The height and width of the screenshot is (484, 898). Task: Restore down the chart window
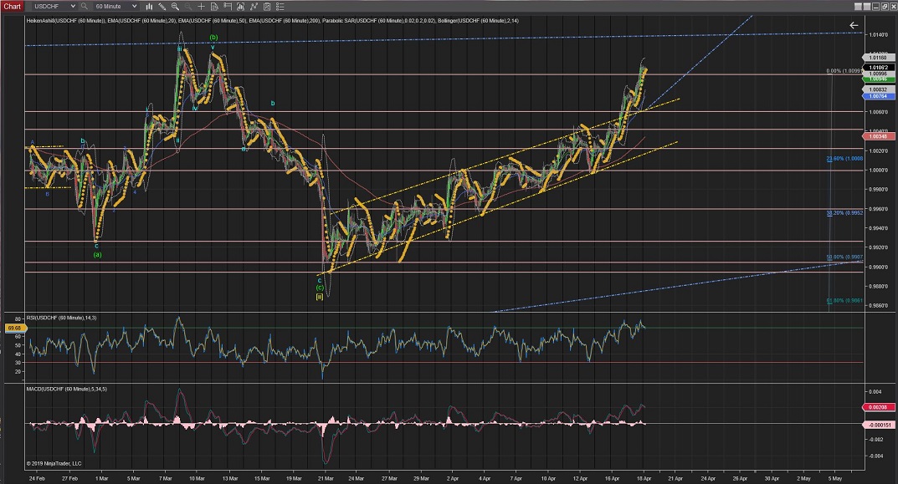click(x=885, y=7)
